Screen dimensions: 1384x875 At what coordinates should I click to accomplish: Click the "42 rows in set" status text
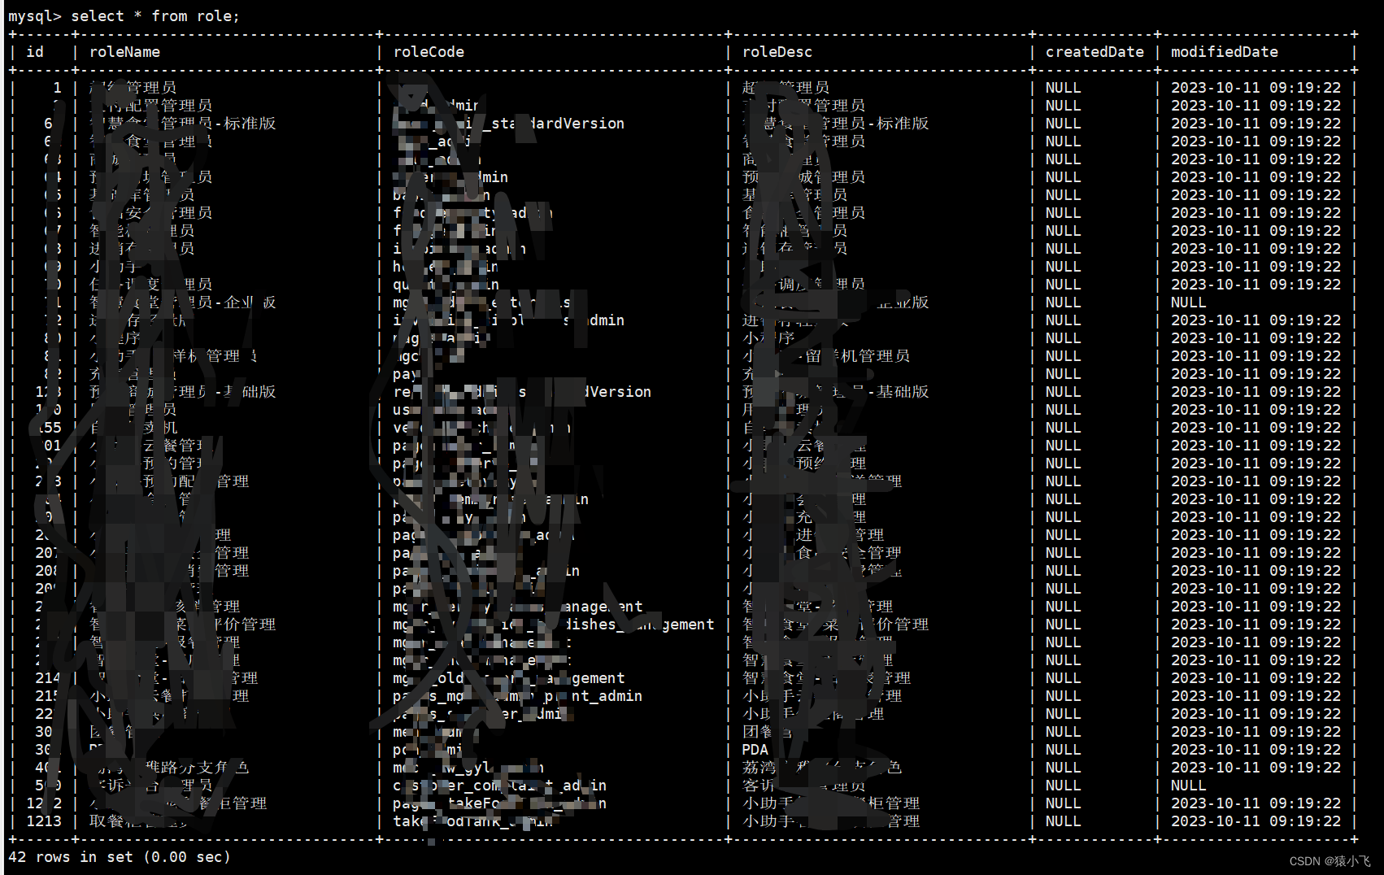click(x=67, y=856)
